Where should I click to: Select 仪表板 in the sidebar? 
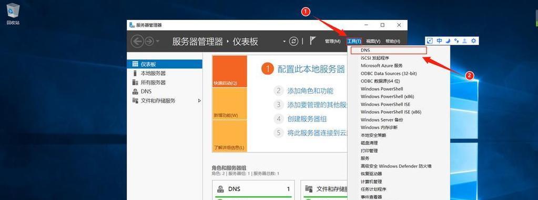[x=165, y=64]
